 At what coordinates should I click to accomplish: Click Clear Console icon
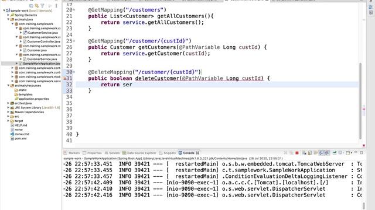(304, 153)
